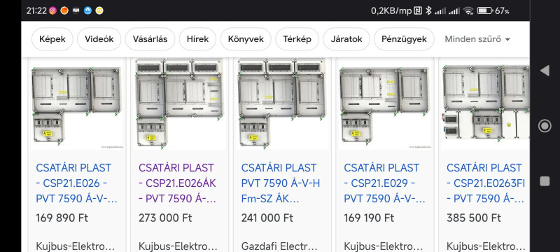Tap the CSP21.E026ÁK product image
The width and height of the screenshot is (560, 252).
tap(180, 104)
